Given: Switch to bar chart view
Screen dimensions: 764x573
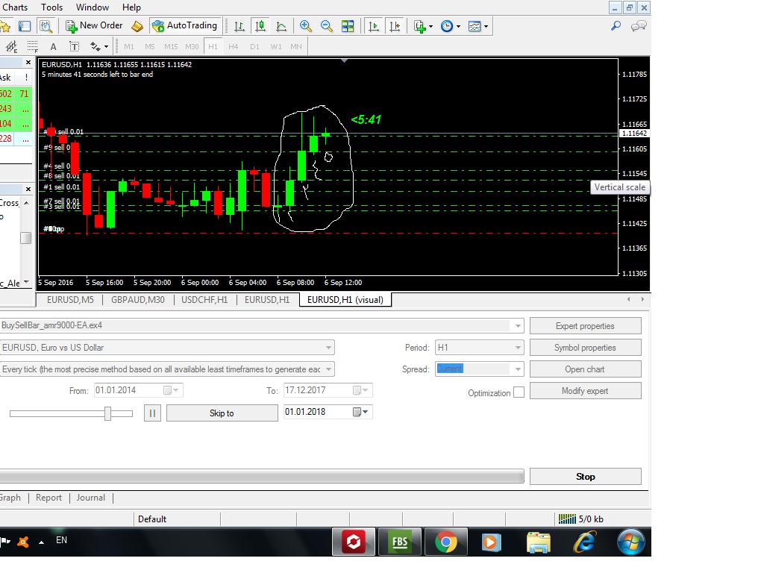Looking at the screenshot, I should pyautogui.click(x=239, y=26).
